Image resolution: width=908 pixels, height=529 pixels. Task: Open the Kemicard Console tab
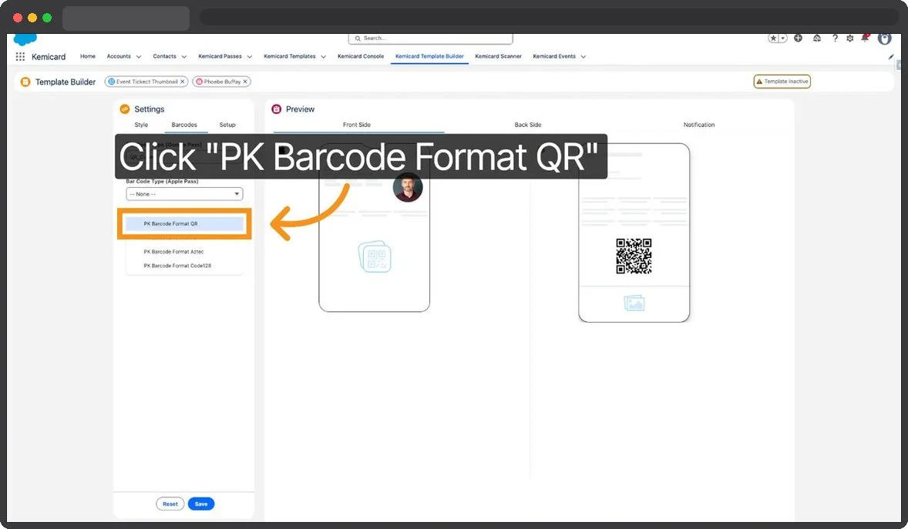[361, 57]
